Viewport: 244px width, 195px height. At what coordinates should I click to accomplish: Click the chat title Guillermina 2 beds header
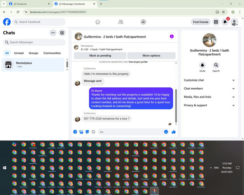[x=115, y=37]
